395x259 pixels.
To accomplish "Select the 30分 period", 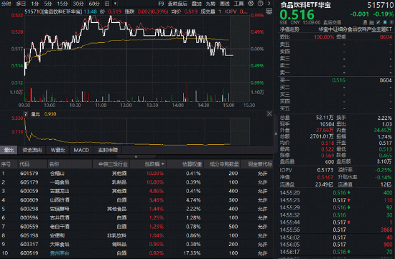I will coord(78,4).
